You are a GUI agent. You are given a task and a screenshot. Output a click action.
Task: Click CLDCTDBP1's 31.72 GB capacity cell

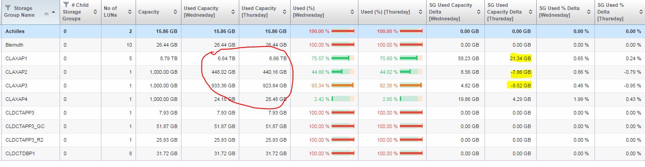click(x=166, y=154)
